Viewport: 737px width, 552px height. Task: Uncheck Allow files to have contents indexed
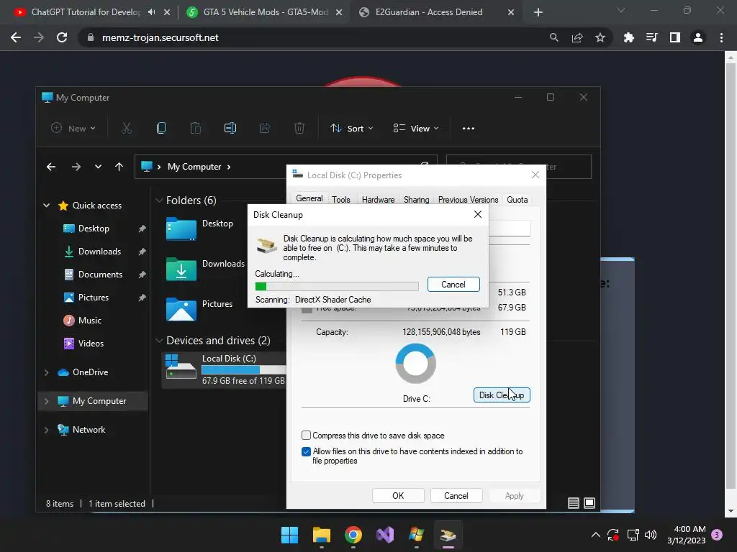point(306,451)
